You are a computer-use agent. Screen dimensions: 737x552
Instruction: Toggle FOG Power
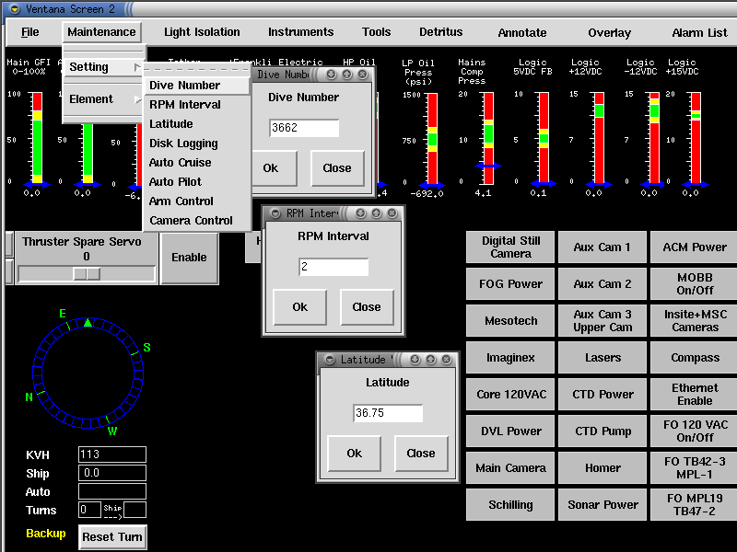[510, 284]
